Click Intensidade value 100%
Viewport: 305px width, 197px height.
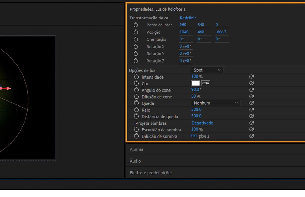197,77
